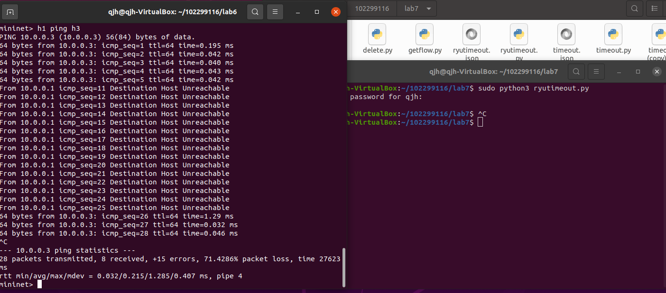Expand the lab7 path dropdown arrow
Viewport: 666px width, 293px height.
428,9
